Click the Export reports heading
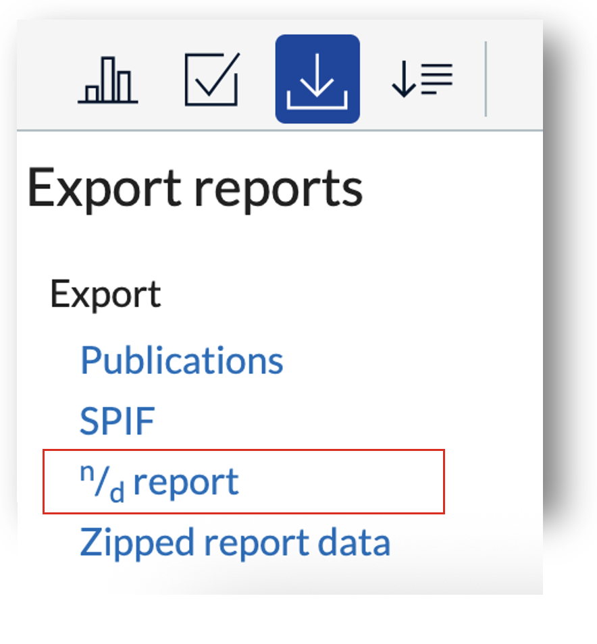597x644 pixels. coord(194,190)
